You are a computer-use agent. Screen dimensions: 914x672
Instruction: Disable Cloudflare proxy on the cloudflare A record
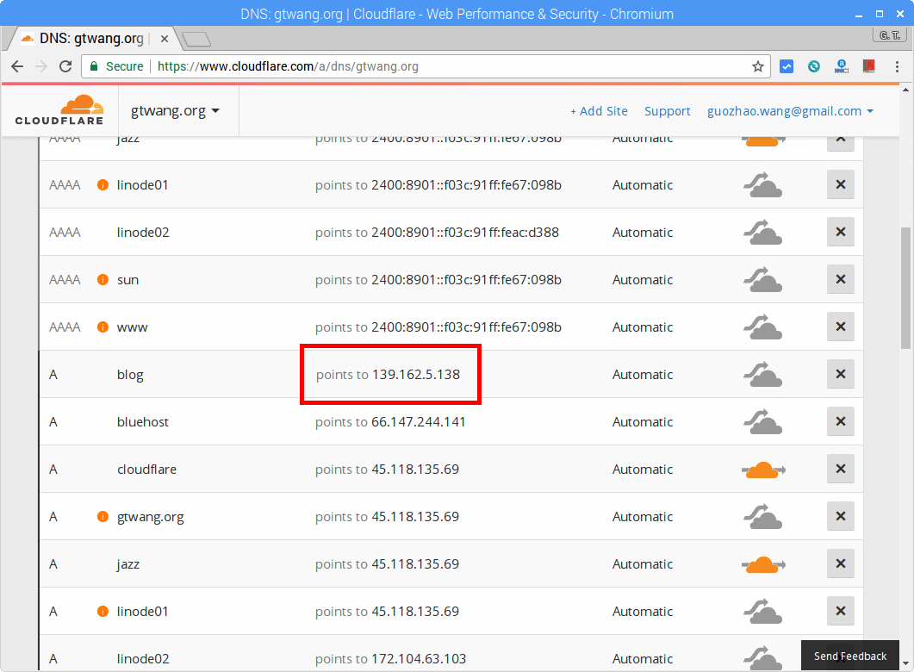tap(762, 469)
